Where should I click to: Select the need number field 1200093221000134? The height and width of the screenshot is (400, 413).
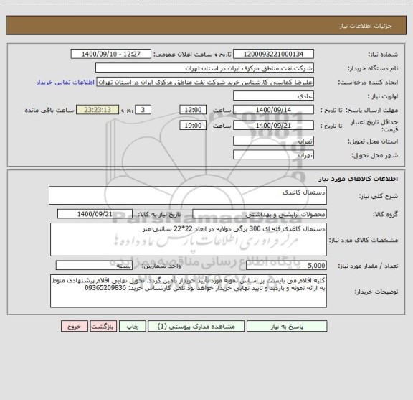pos(273,54)
